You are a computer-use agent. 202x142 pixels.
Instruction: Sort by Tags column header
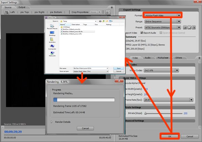pyautogui.click(x=88, y=24)
